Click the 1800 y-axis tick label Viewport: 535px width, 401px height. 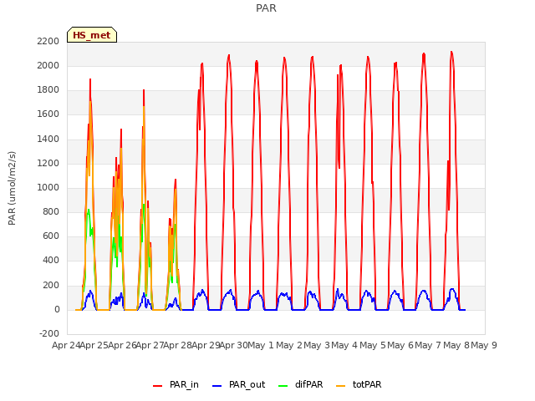tap(48, 90)
